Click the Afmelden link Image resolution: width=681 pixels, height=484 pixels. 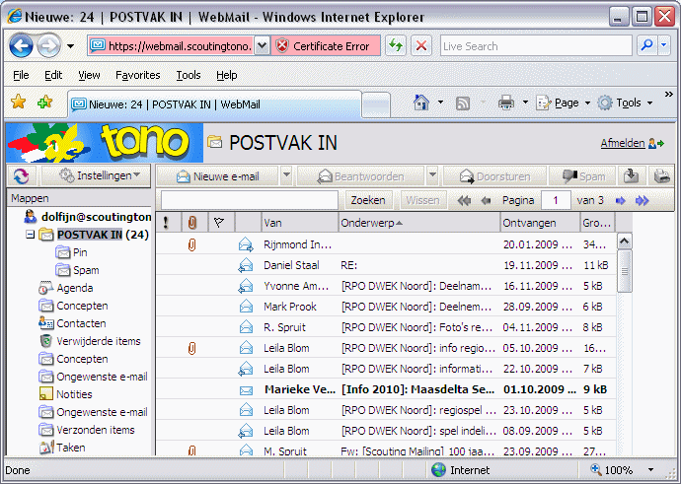[x=623, y=143]
